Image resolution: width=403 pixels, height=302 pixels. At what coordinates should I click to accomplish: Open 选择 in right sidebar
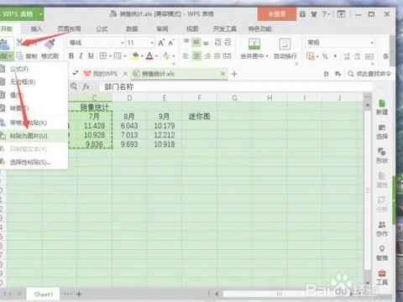pyautogui.click(x=382, y=132)
